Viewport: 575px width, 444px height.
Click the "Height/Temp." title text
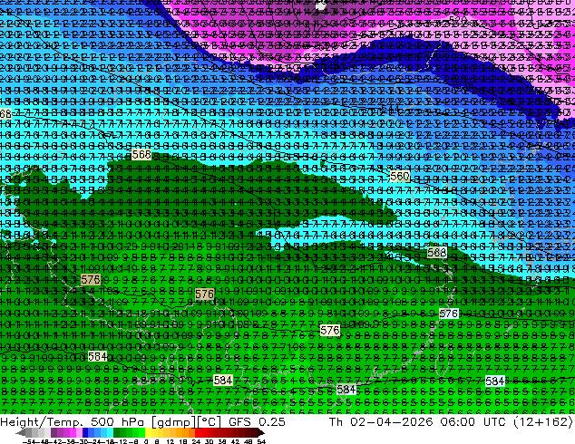(41, 422)
